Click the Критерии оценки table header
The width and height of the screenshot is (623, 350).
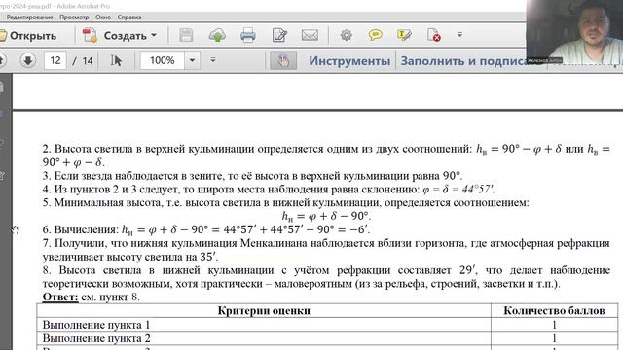tap(264, 311)
